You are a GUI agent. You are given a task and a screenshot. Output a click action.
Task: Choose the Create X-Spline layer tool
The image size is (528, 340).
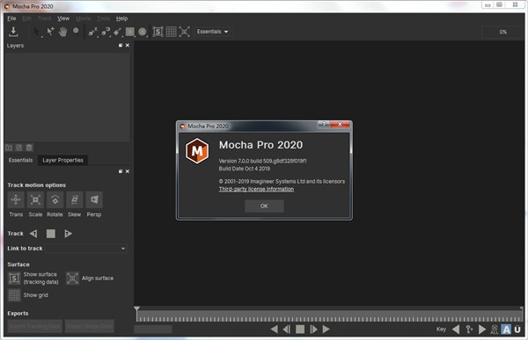point(92,32)
